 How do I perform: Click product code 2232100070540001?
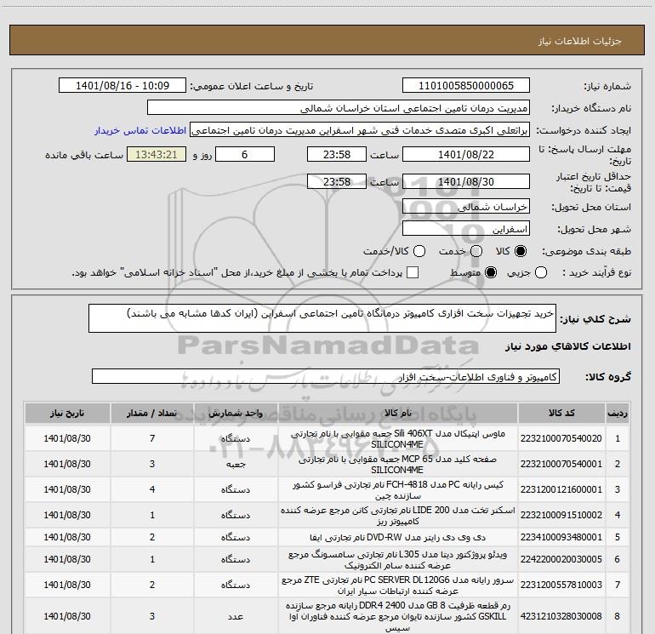point(561,464)
